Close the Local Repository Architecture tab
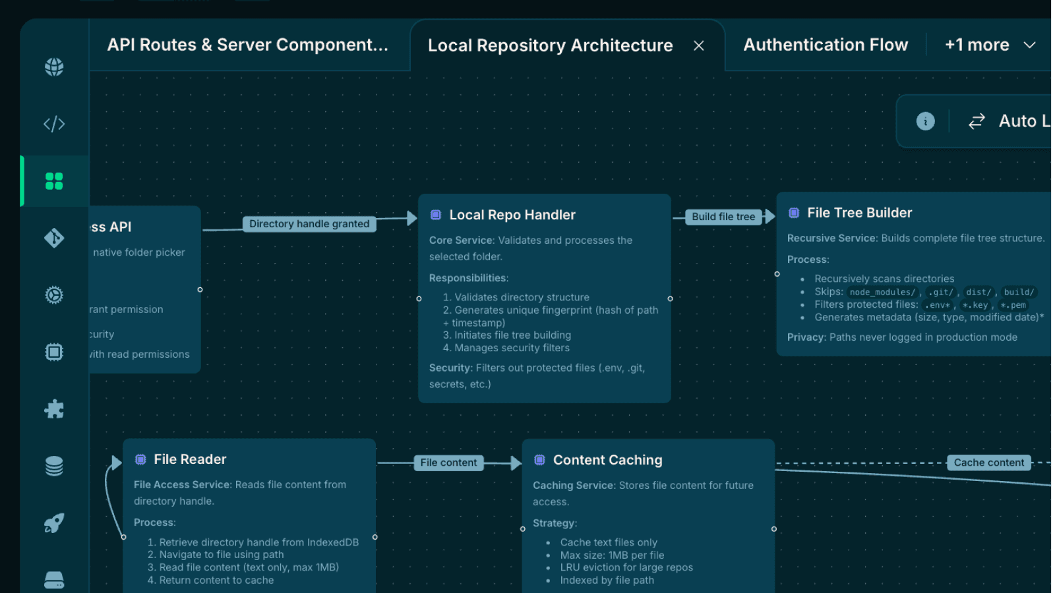This screenshot has width=1055, height=593. point(698,45)
